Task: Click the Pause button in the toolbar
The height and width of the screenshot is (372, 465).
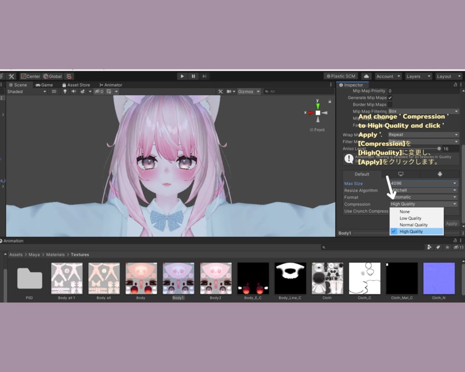Action: [x=193, y=76]
